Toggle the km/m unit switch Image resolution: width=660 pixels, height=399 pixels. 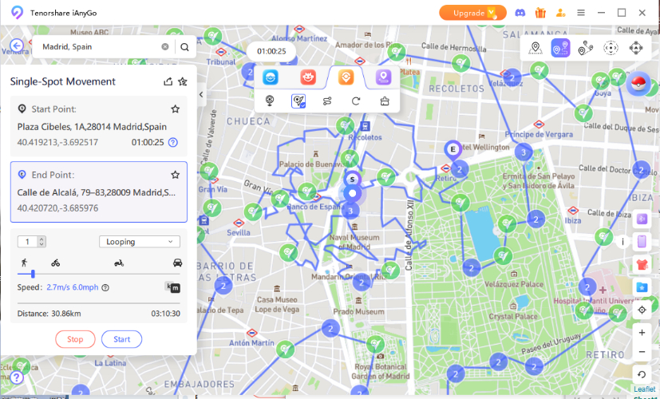(172, 287)
